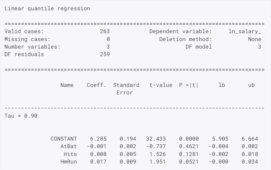Click the DF residuals value 259
The image size is (271, 170).
[x=104, y=54]
